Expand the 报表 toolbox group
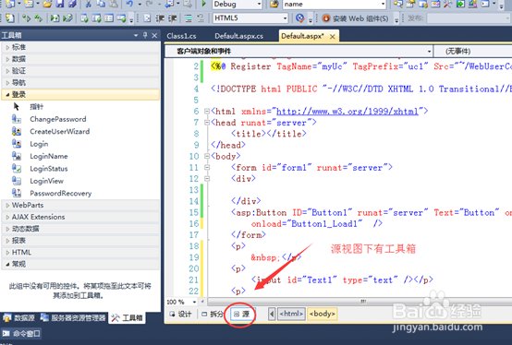 pyautogui.click(x=80, y=241)
